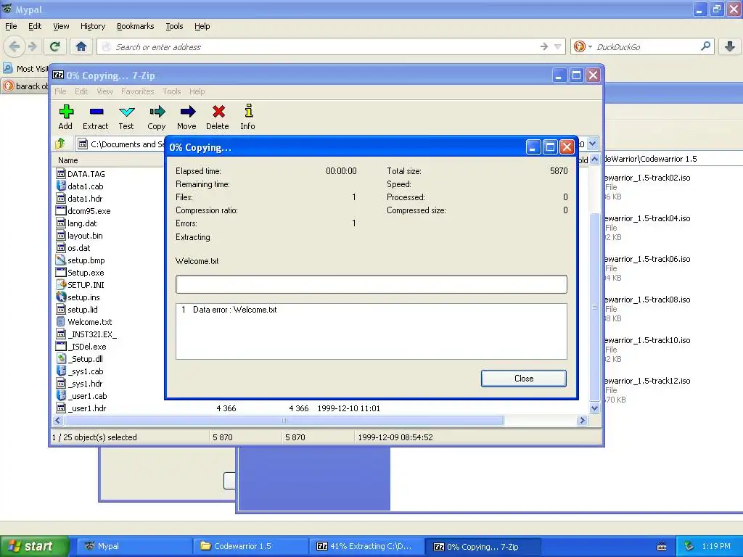The height and width of the screenshot is (557, 743).
Task: Select the _Setup.dll file icon
Action: point(61,358)
